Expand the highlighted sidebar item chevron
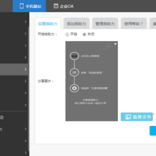This screenshot has height=156, width=156. point(25,69)
